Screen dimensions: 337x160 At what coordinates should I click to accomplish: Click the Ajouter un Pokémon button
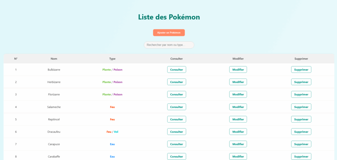coord(169,33)
